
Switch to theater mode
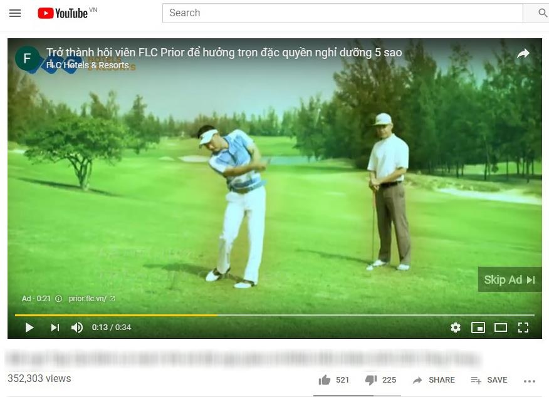(x=501, y=327)
